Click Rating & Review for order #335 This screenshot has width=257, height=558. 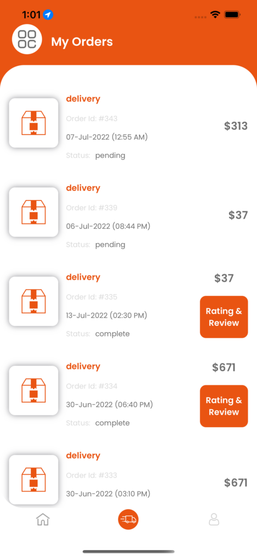(x=224, y=317)
